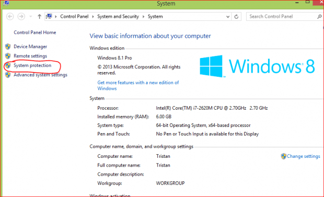
Task: Click the shield icon beside System protection
Action: pos(8,65)
